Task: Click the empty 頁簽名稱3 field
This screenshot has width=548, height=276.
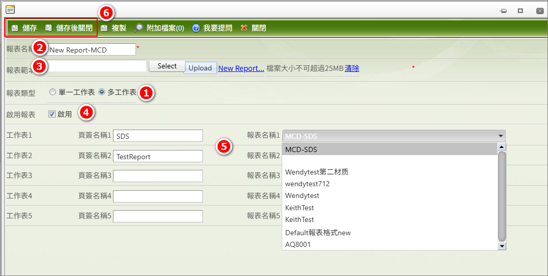Action: click(x=158, y=176)
